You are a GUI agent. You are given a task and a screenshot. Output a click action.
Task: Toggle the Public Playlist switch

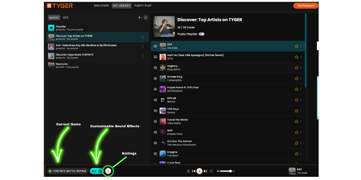pos(201,34)
